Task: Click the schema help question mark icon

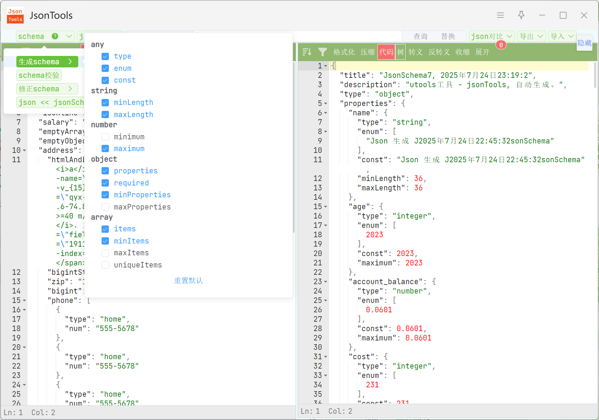Action: click(55, 36)
